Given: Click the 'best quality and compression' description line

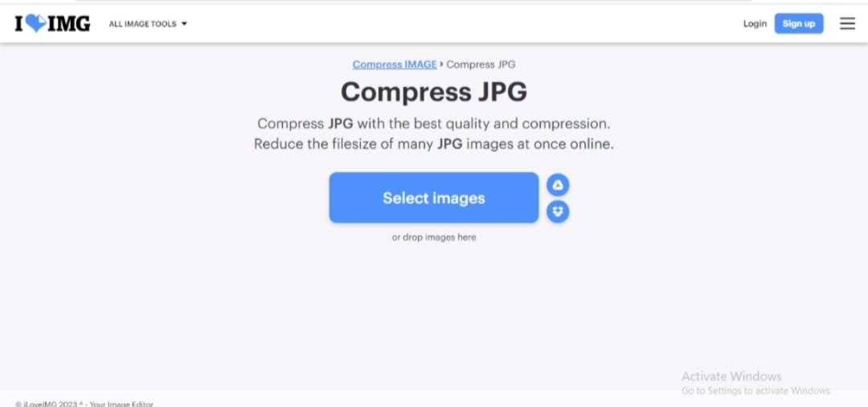Looking at the screenshot, I should click(433, 123).
